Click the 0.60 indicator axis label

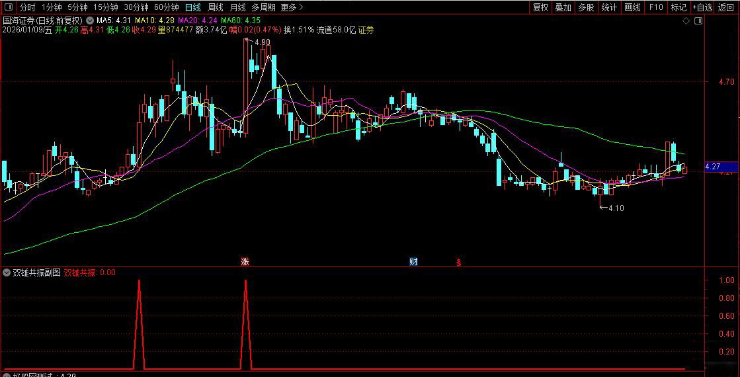(727, 315)
